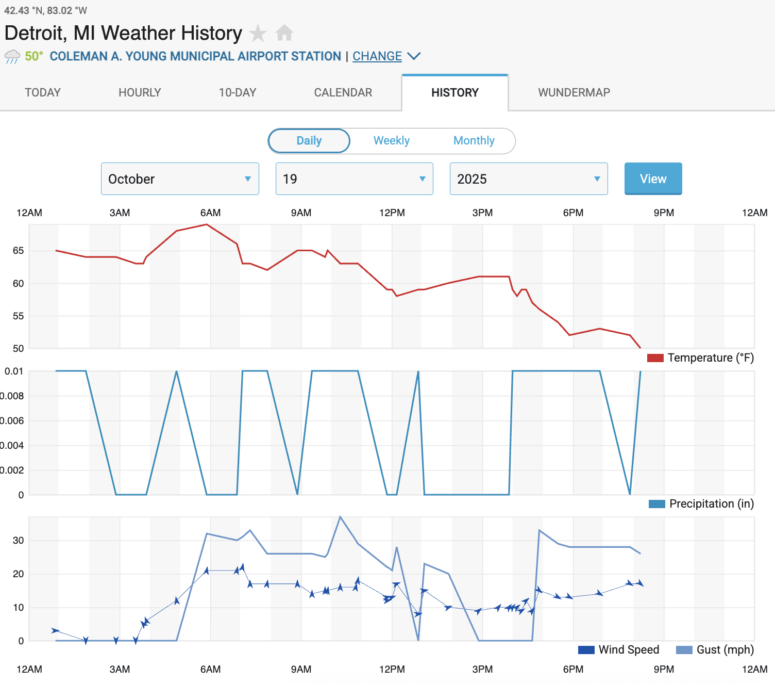Click the rain cloud weather icon
Screen dimensions: 775x683
point(12,56)
